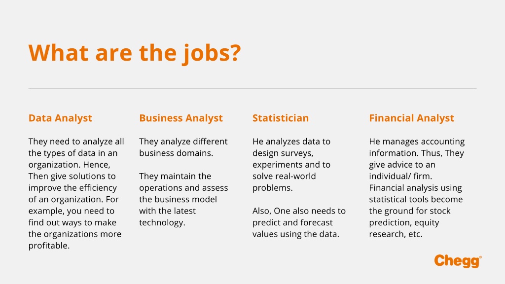The image size is (505, 284).
Task: Click the word 'technology' in second column
Action: pos(161,222)
